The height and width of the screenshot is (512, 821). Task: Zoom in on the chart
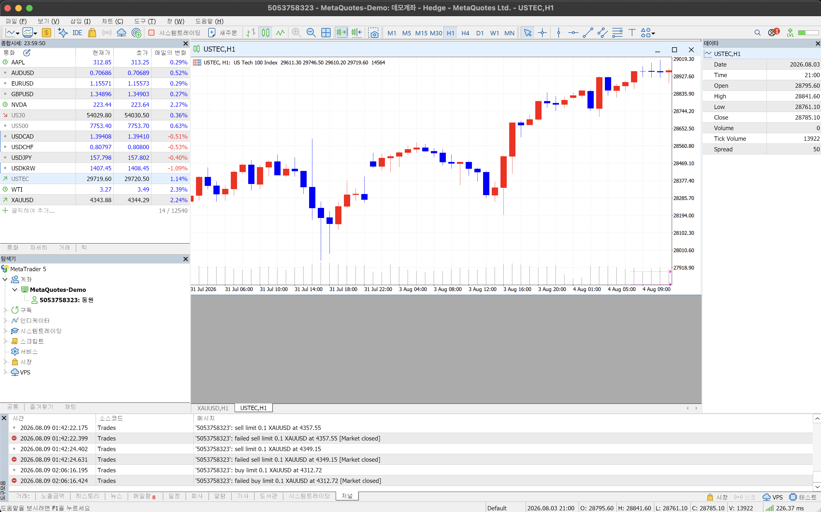(296, 33)
